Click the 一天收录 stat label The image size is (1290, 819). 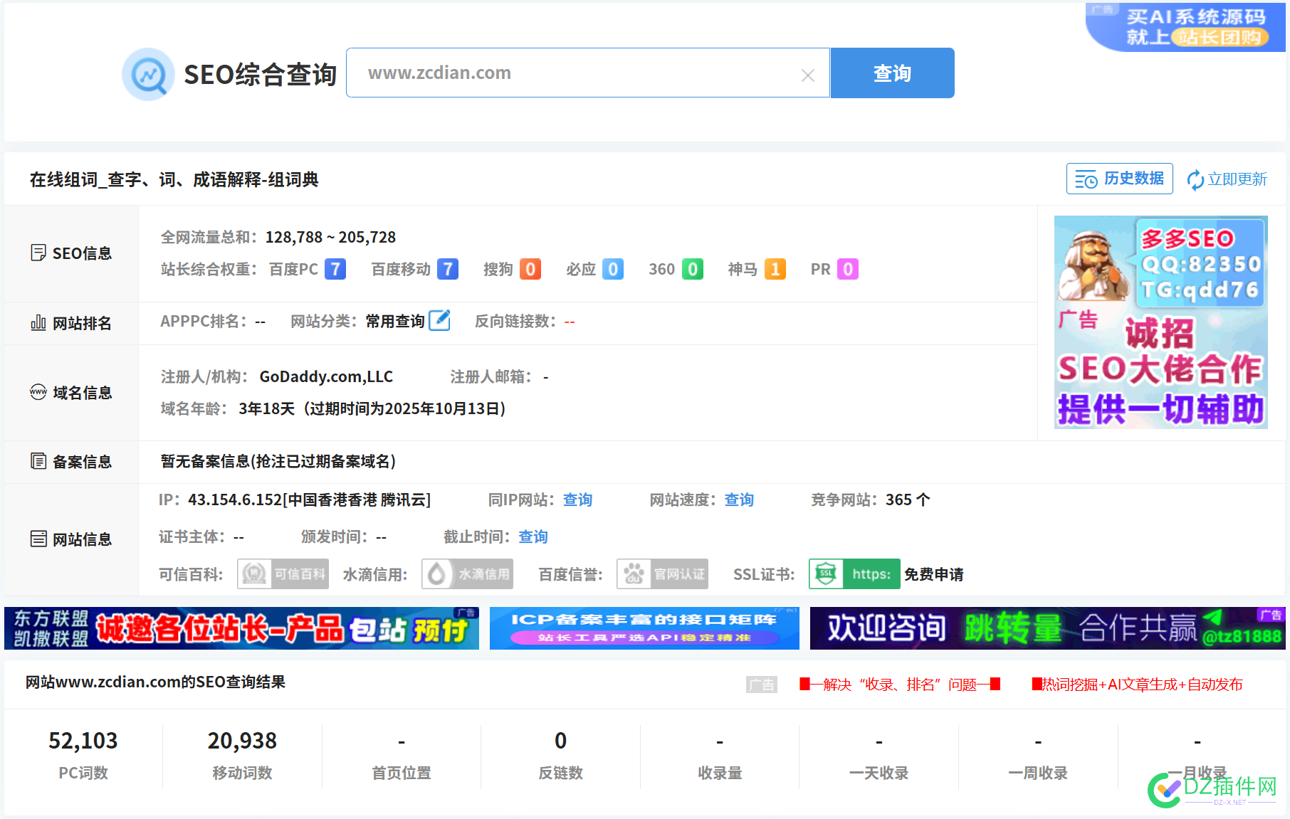[879, 773]
